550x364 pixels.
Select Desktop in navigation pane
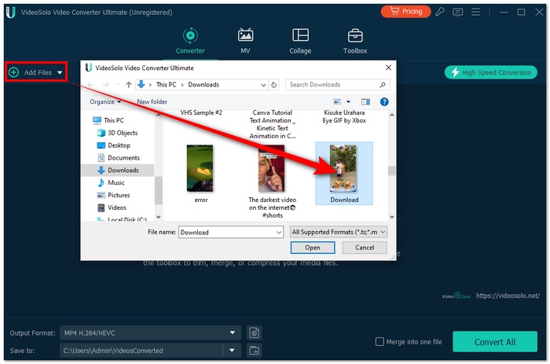point(114,145)
